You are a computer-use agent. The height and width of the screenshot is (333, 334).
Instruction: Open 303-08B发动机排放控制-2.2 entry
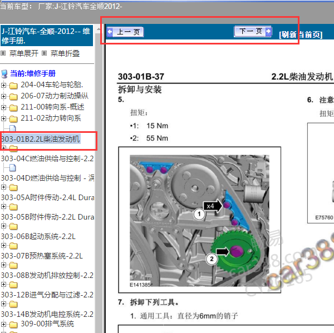point(47,276)
